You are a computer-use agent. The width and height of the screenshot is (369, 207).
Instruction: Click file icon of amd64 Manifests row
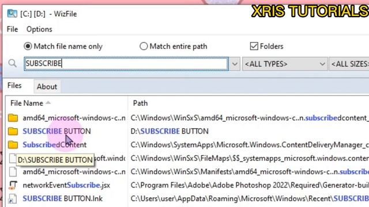[13, 172]
